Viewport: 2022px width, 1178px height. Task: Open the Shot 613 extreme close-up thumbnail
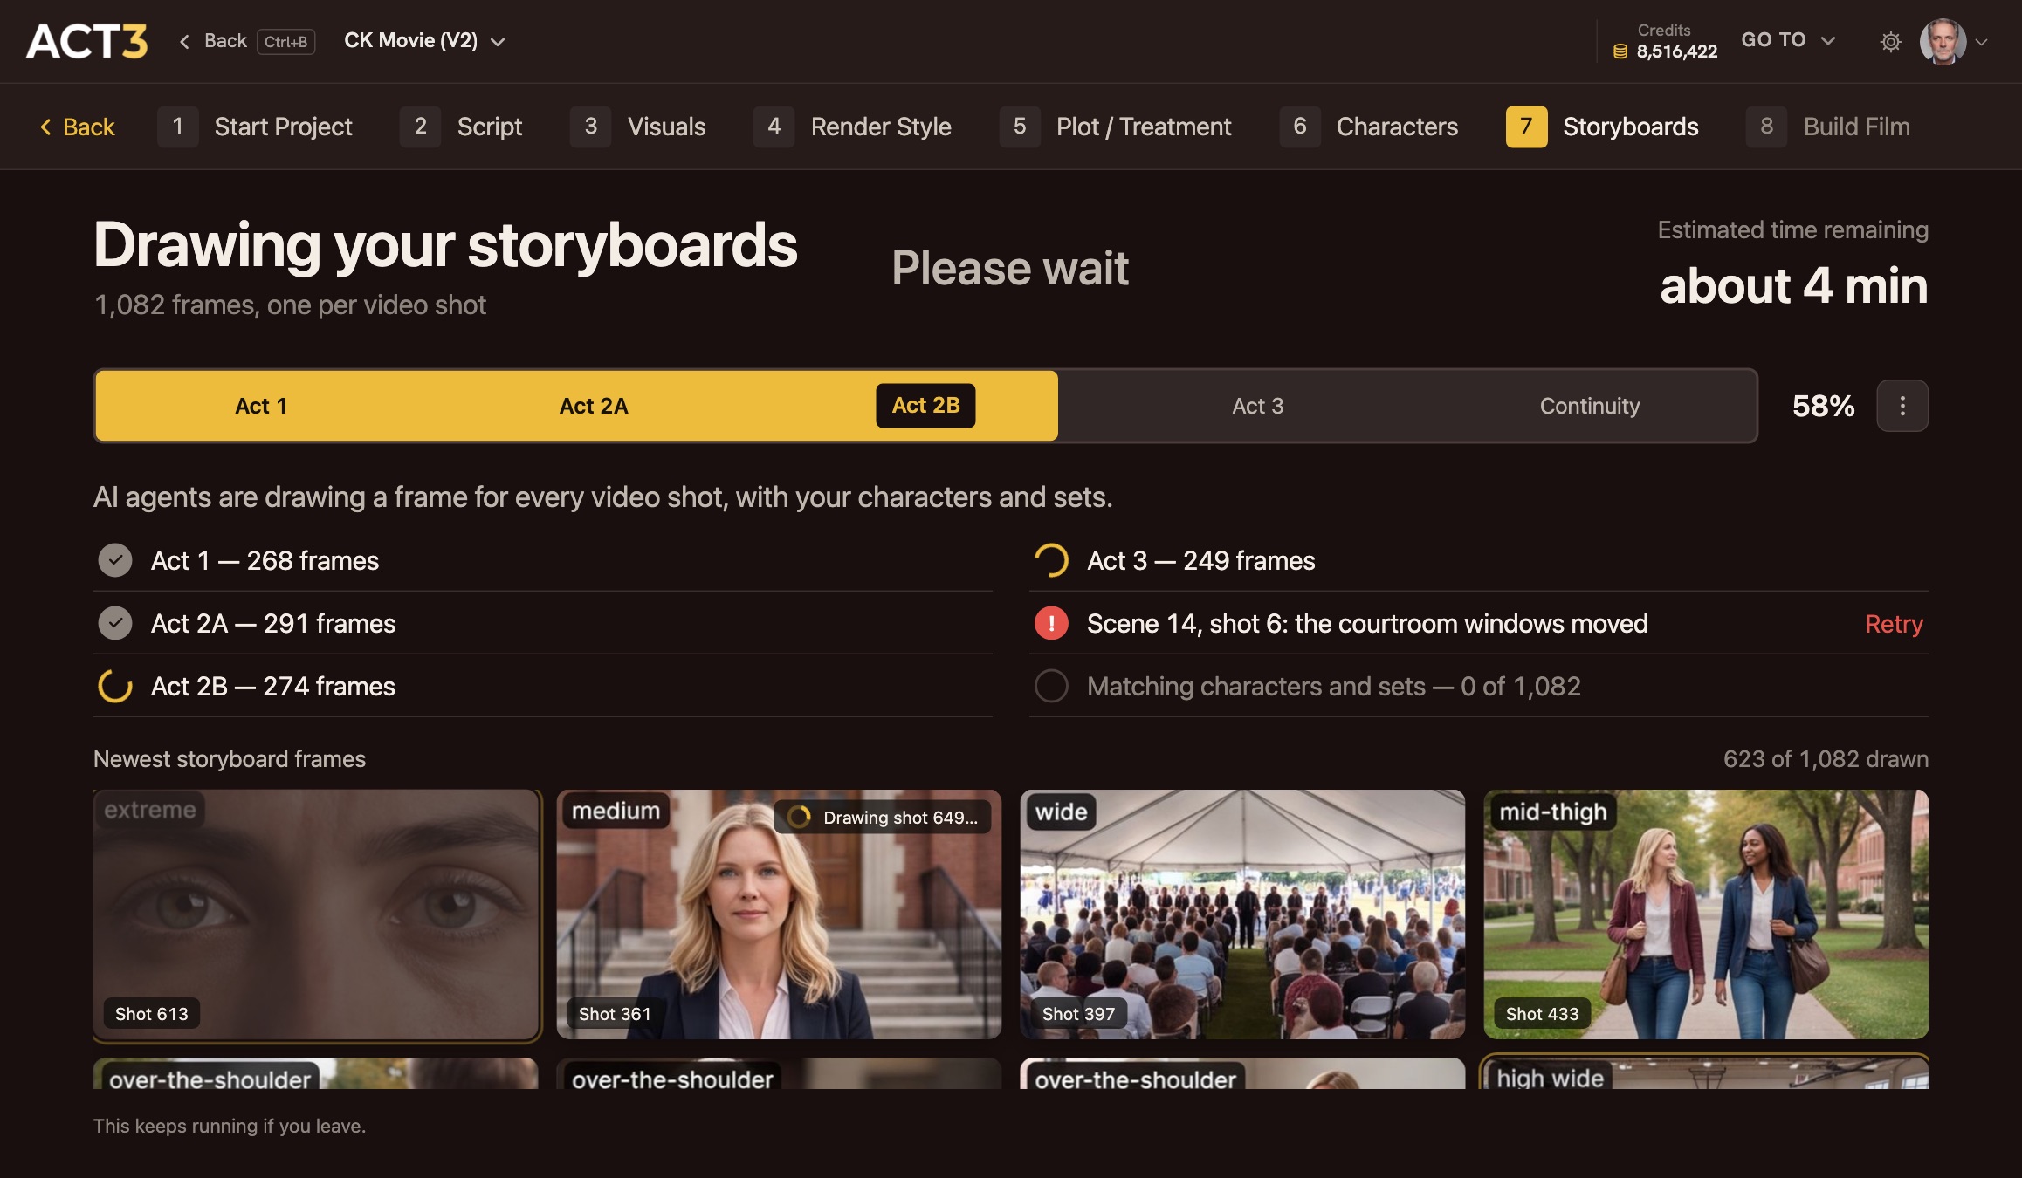click(316, 914)
